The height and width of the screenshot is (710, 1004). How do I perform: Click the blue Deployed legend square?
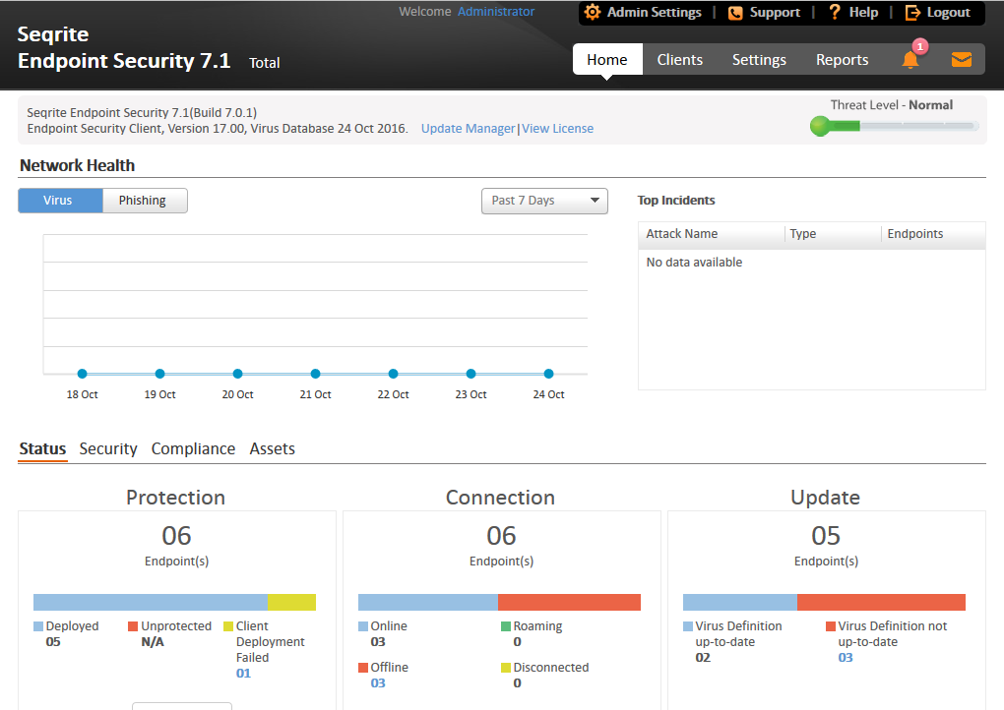38,626
